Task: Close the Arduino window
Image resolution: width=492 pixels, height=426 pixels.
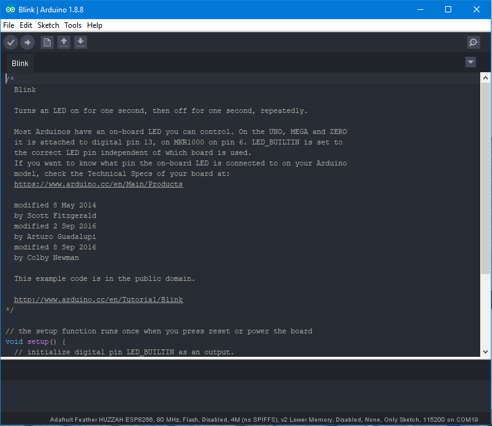Action: (477, 10)
